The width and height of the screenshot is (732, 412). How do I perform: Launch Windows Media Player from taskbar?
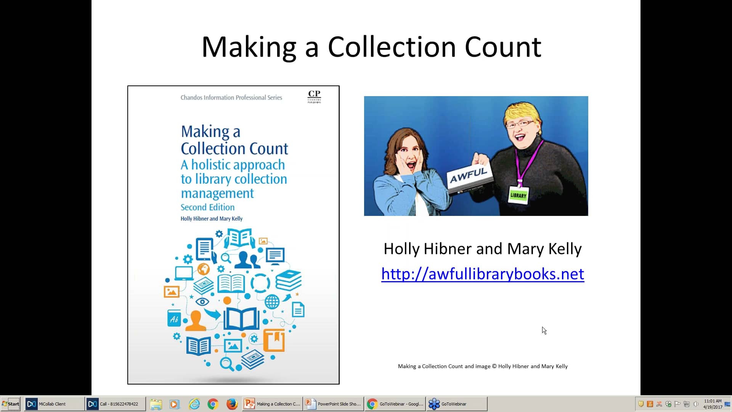click(x=174, y=404)
